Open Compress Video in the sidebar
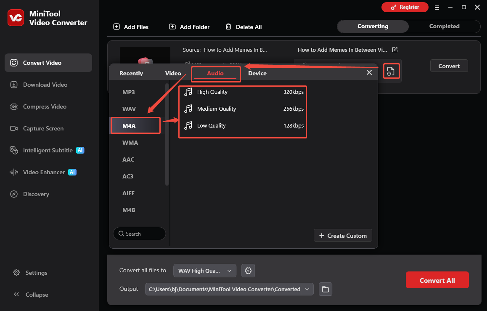The height and width of the screenshot is (311, 487). 48,106
